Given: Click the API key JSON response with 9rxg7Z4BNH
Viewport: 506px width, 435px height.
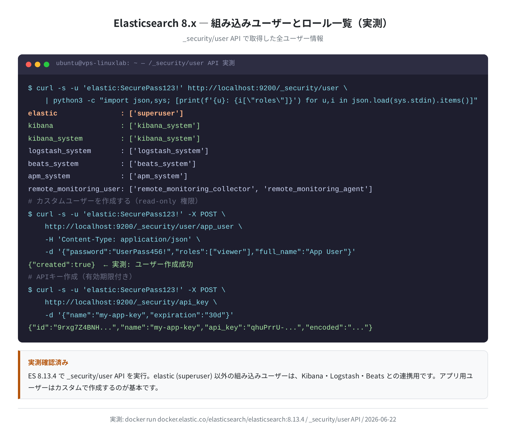Looking at the screenshot, I should pos(200,327).
